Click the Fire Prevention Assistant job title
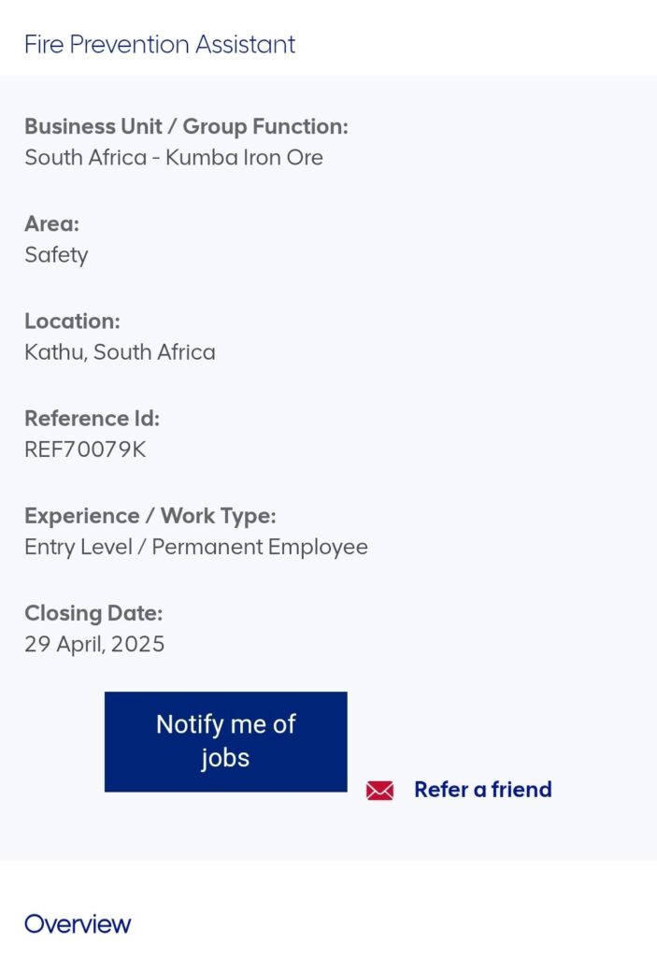The height and width of the screenshot is (957, 657). (160, 44)
